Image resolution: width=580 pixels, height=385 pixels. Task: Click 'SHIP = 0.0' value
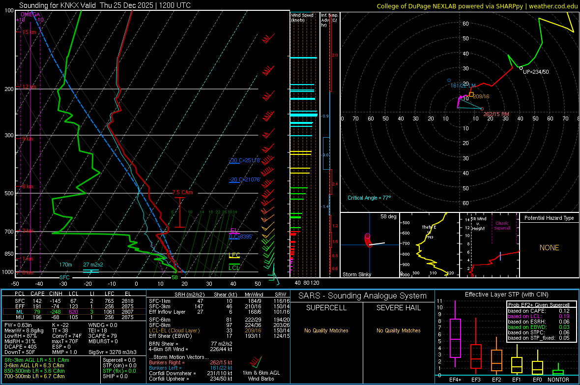pos(115,376)
